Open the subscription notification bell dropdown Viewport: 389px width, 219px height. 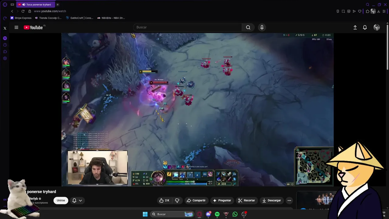click(x=77, y=200)
